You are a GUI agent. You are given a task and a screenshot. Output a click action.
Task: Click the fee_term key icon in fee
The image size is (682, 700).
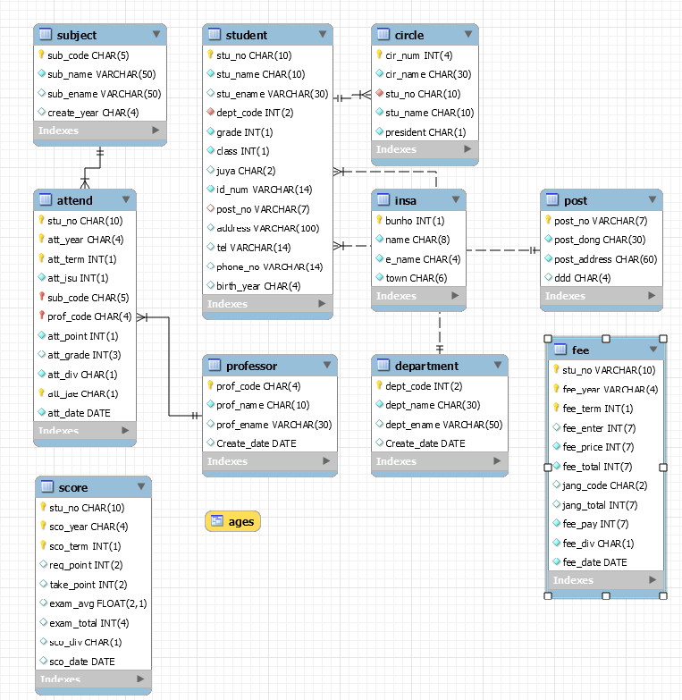[556, 408]
